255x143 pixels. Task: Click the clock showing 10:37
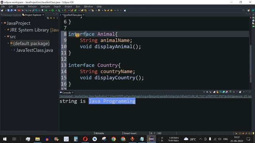(237, 137)
